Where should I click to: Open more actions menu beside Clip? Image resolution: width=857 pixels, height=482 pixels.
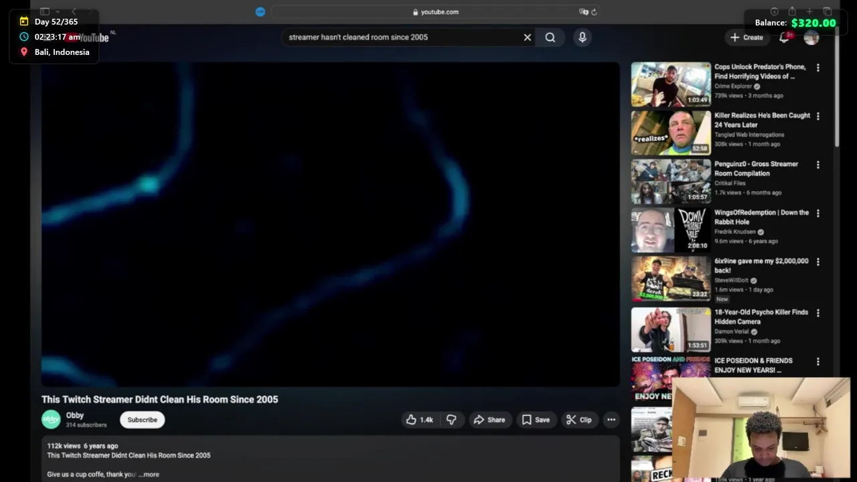tap(611, 420)
